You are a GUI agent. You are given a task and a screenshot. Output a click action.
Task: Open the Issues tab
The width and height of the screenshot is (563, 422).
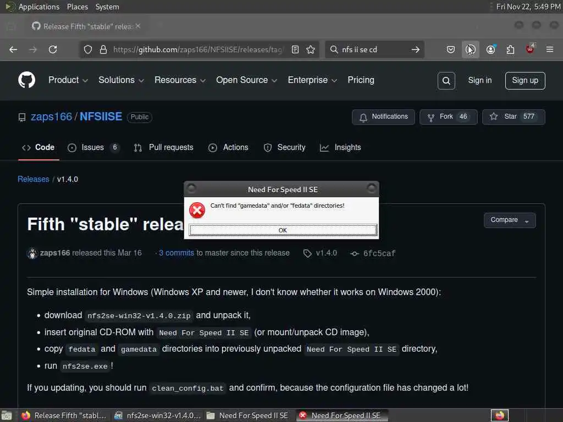coord(93,147)
